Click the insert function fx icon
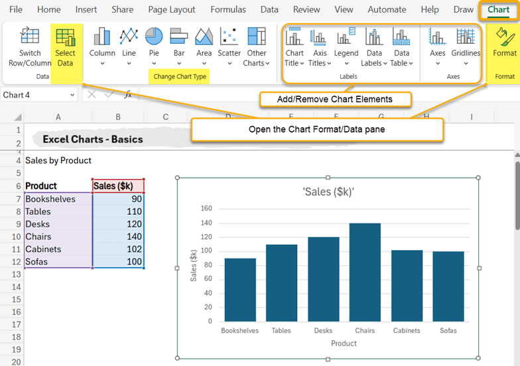Viewport: 520px width, 366px height. (x=127, y=95)
